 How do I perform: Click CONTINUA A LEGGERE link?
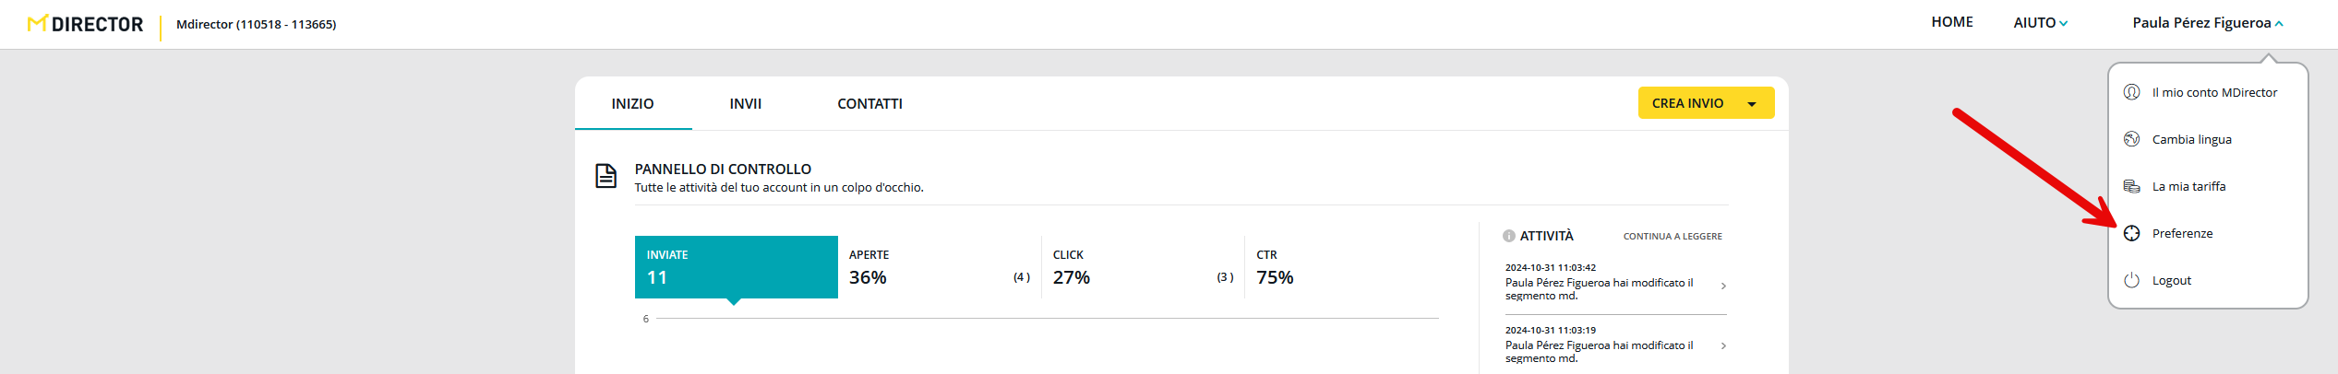pos(1672,237)
